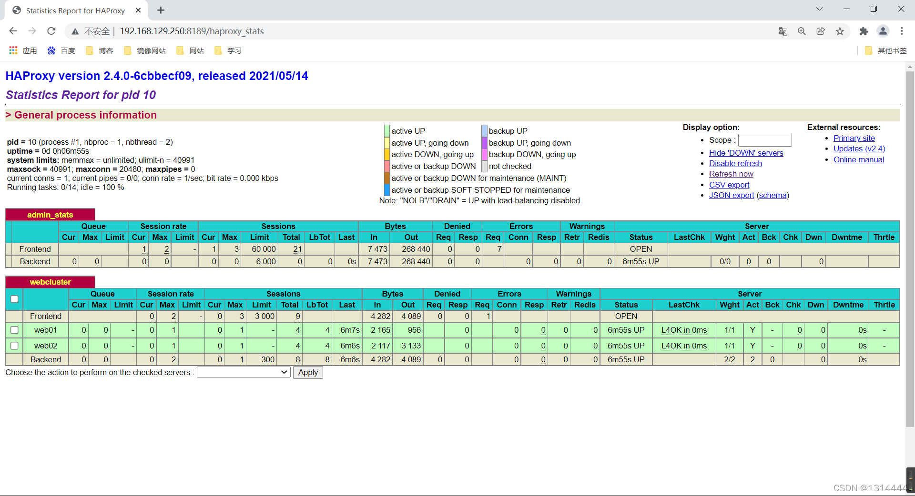The image size is (915, 496).
Task: Click the web01 total sessions value 4
Action: tap(298, 330)
